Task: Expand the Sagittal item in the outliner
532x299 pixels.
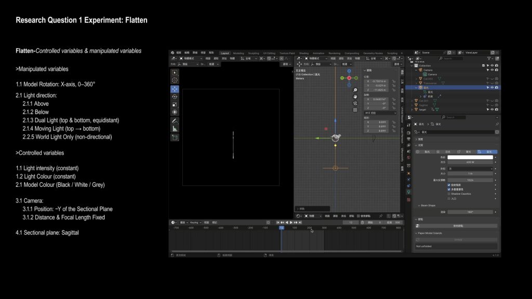Action: [x=413, y=105]
